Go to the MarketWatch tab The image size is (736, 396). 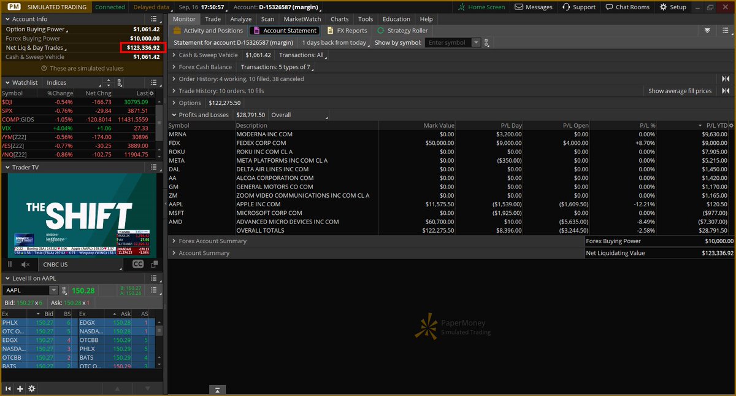coord(302,19)
